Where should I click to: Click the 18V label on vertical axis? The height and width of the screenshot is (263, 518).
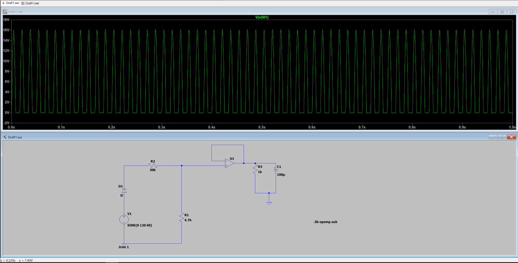pos(6,20)
